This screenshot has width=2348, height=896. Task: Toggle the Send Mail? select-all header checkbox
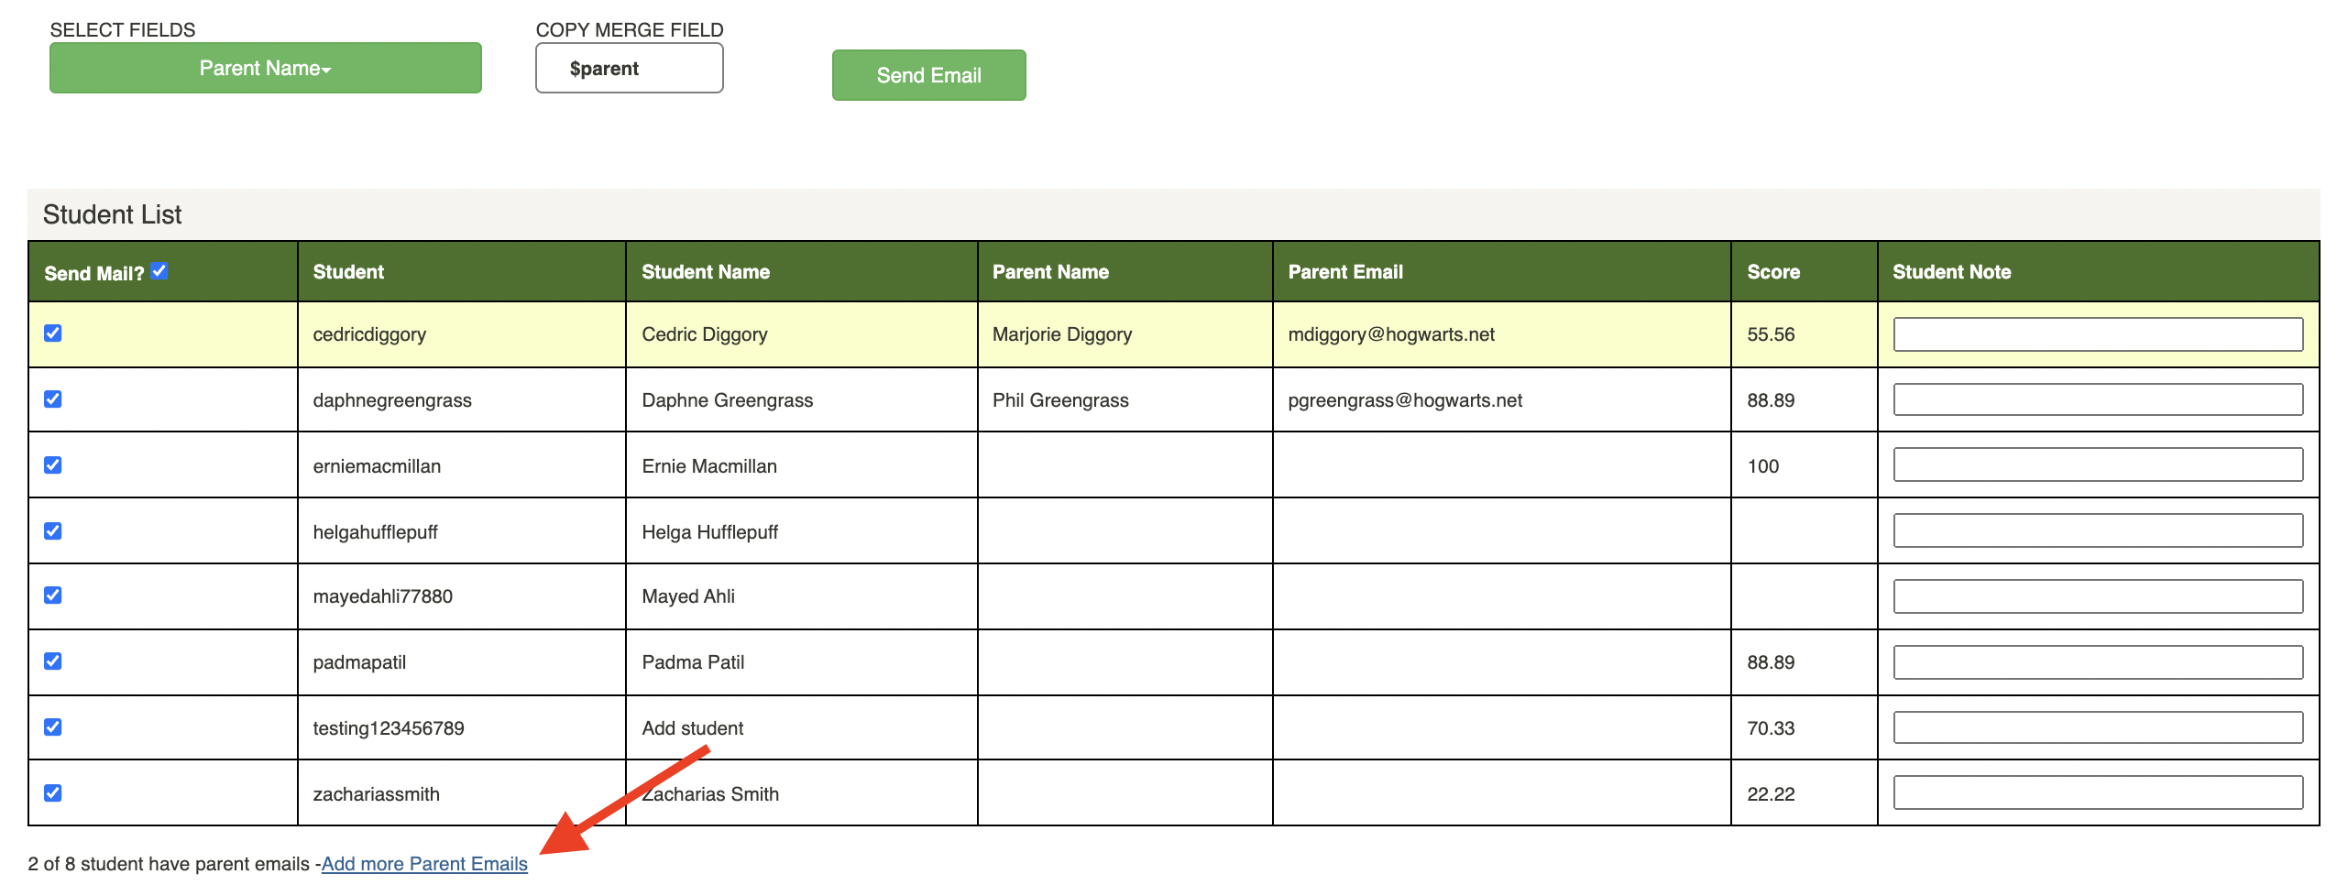click(x=159, y=270)
